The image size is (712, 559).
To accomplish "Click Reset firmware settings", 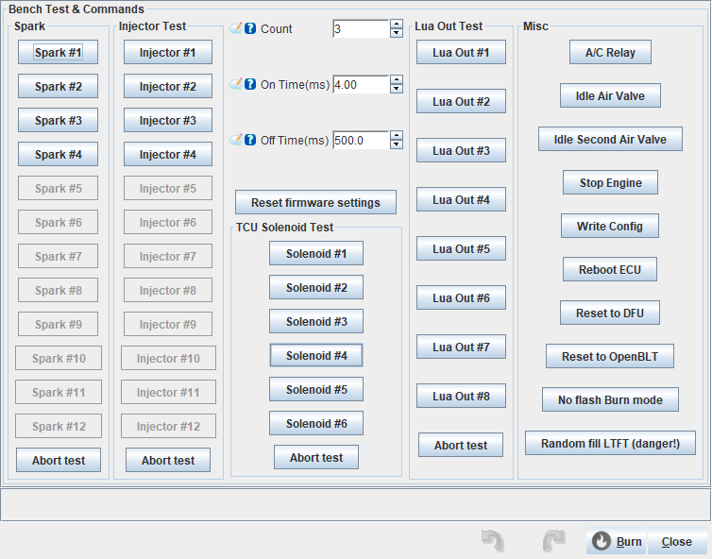I will coord(315,202).
